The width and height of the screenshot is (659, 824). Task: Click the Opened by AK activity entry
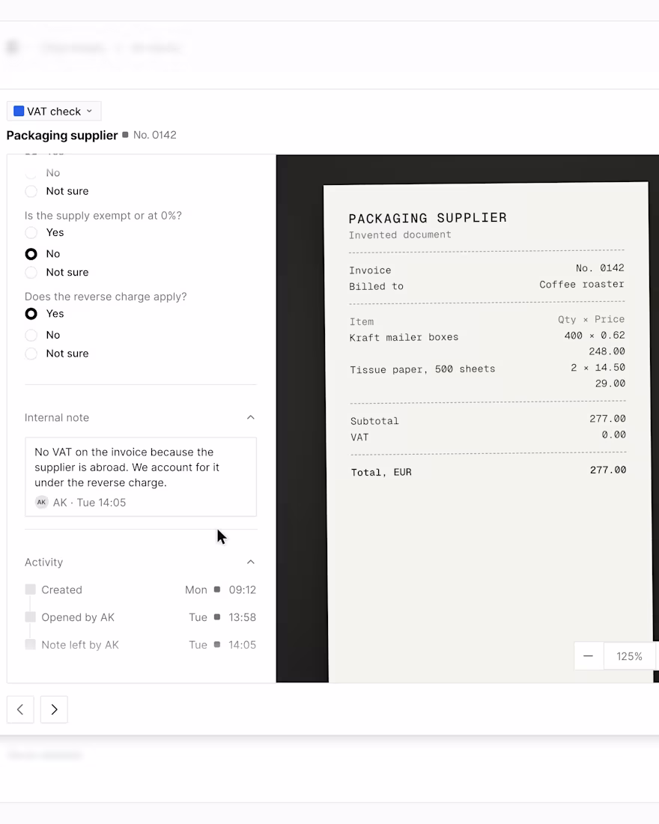click(140, 617)
